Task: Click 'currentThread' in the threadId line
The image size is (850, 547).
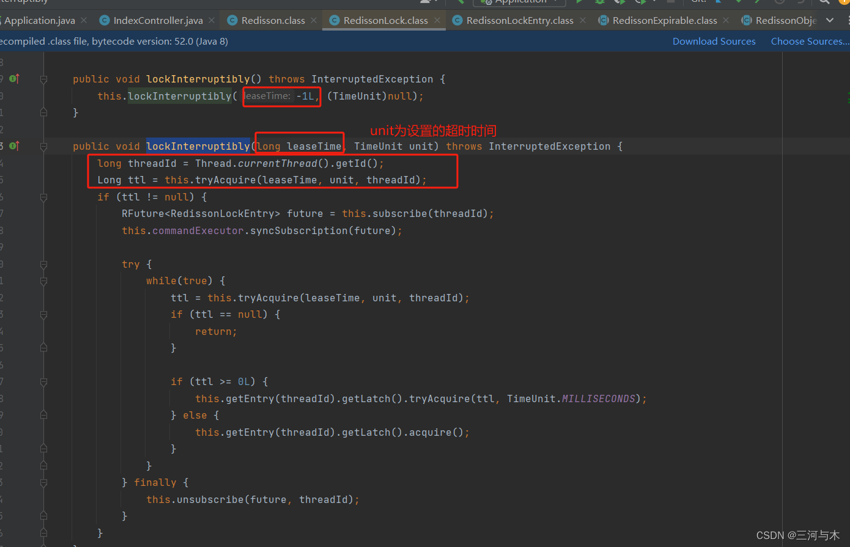Action: pos(278,163)
